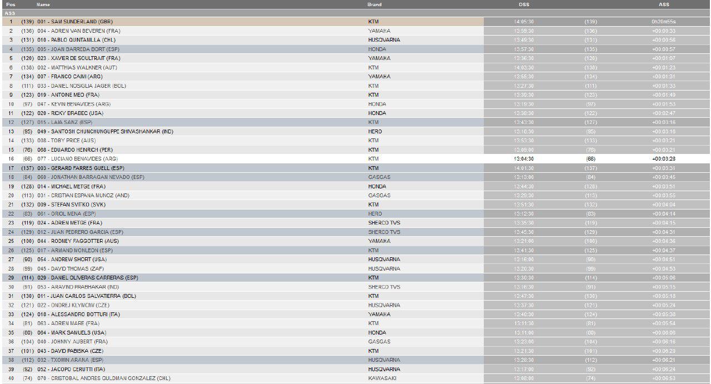Click the leader time 0h20m55s
The width and height of the screenshot is (711, 384).
click(x=664, y=22)
